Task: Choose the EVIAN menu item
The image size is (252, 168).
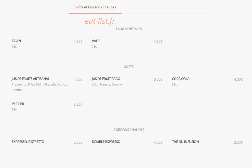Action: click(x=16, y=41)
